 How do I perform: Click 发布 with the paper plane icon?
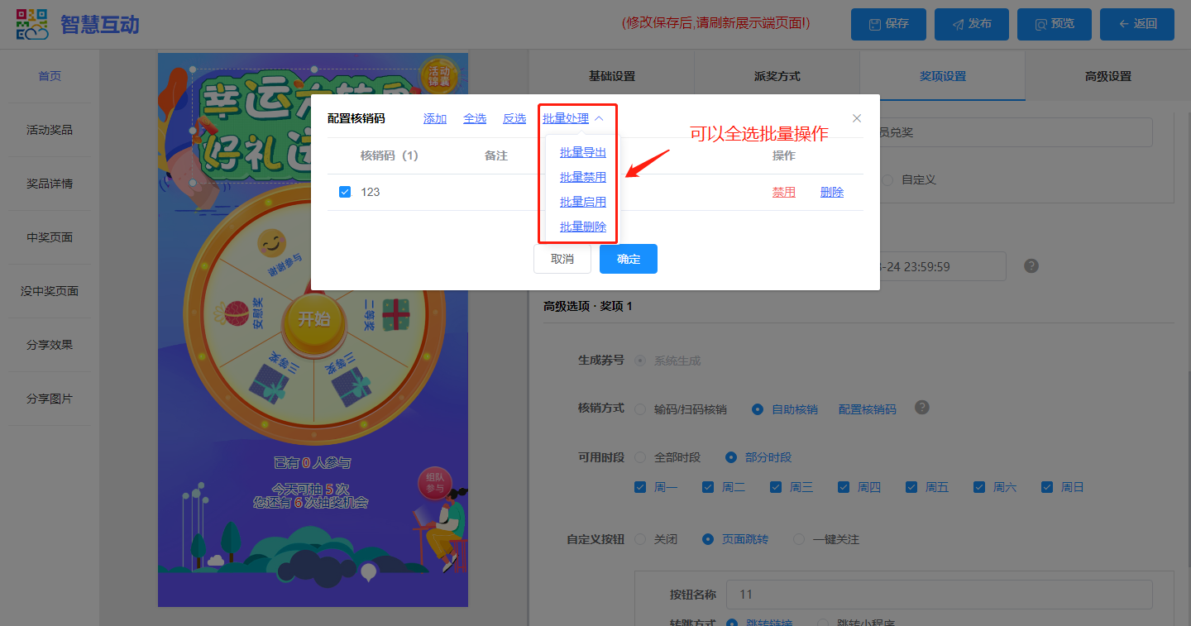(971, 24)
